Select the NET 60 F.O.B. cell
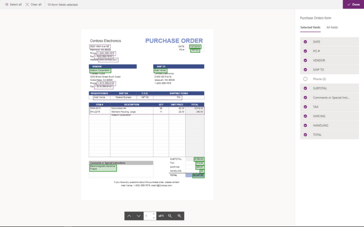The image size is (364, 227). point(145,98)
